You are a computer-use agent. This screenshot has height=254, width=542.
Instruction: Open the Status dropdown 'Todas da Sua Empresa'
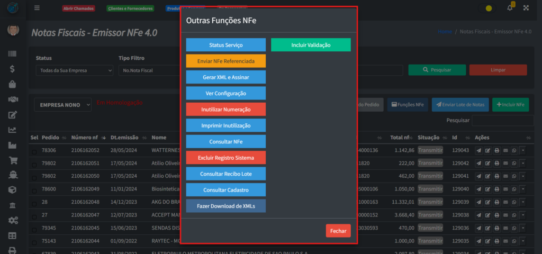tap(74, 70)
